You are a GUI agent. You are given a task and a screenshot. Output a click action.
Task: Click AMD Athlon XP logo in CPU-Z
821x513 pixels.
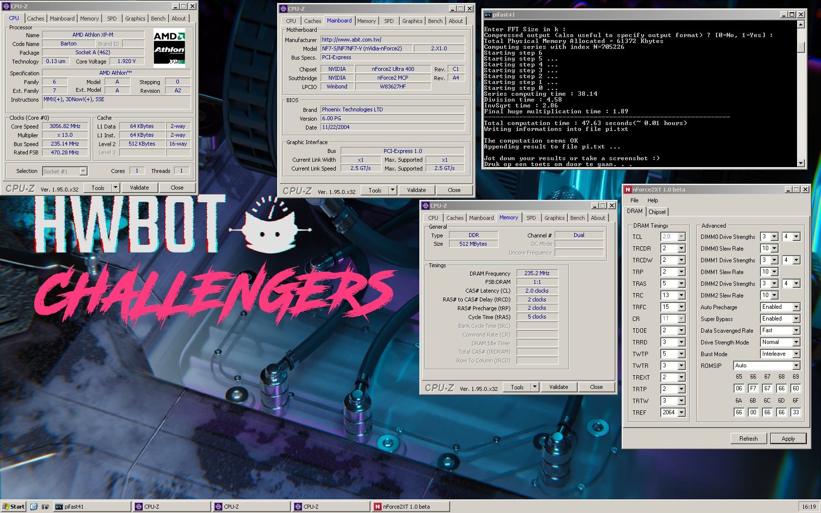[x=169, y=48]
